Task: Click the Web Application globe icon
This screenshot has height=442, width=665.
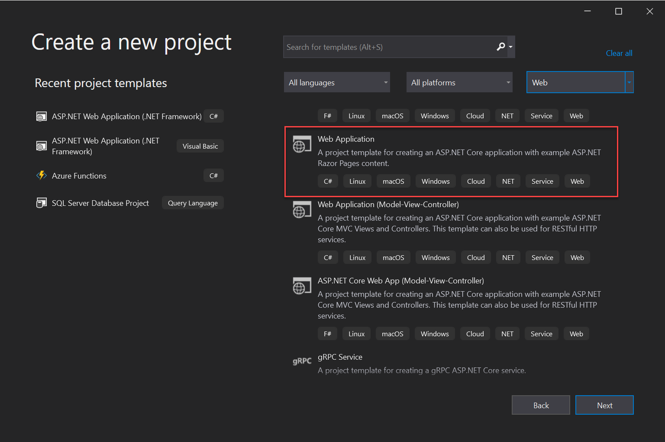Action: coord(302,144)
